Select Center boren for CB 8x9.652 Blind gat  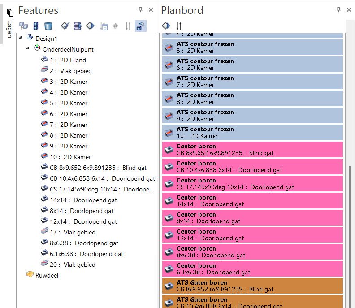[252, 149]
